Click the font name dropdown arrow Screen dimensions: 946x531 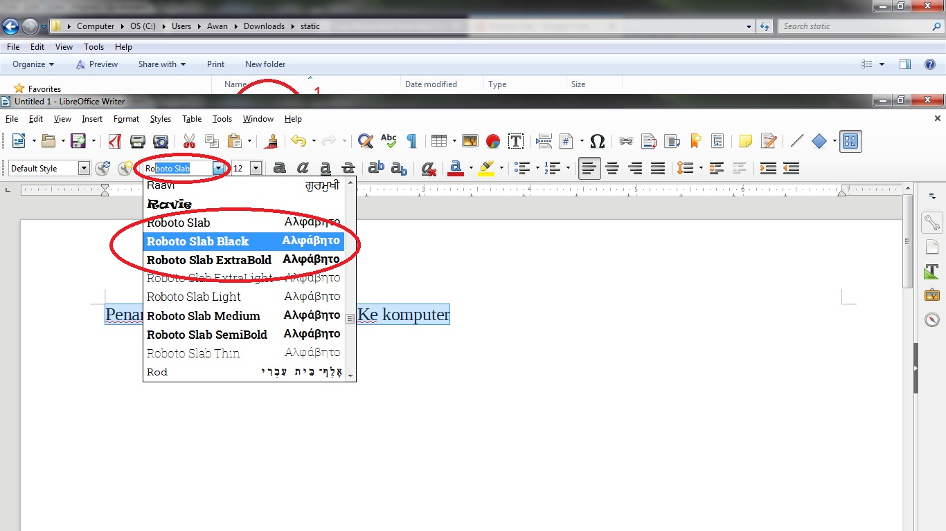[219, 168]
